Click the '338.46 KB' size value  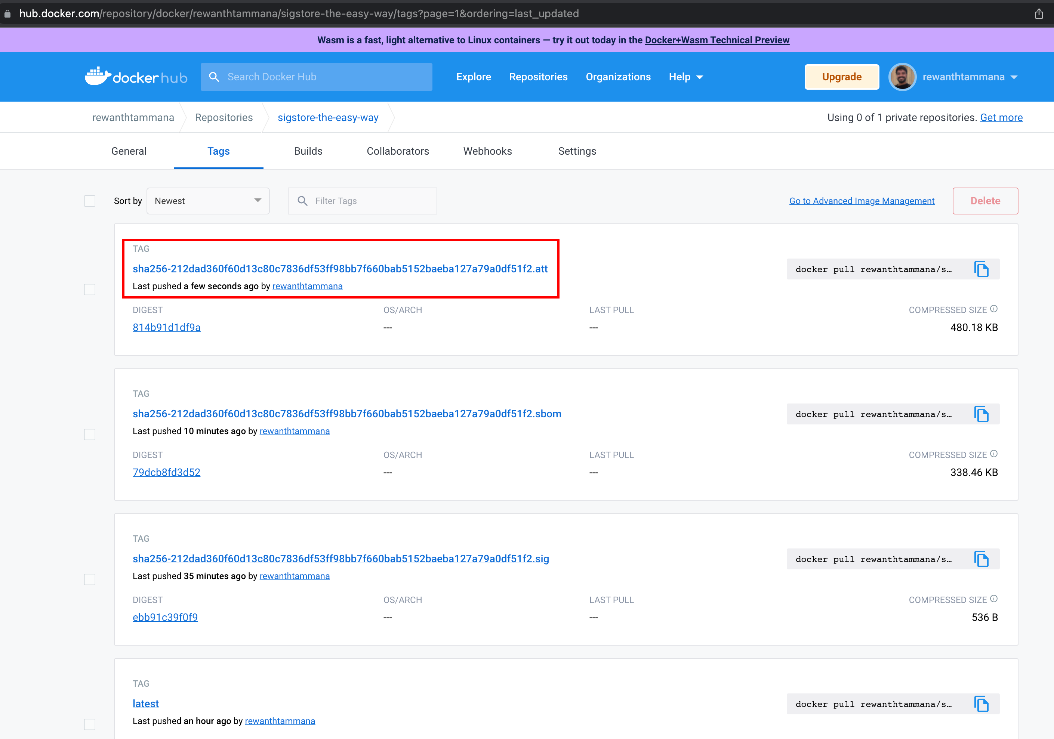click(x=974, y=473)
